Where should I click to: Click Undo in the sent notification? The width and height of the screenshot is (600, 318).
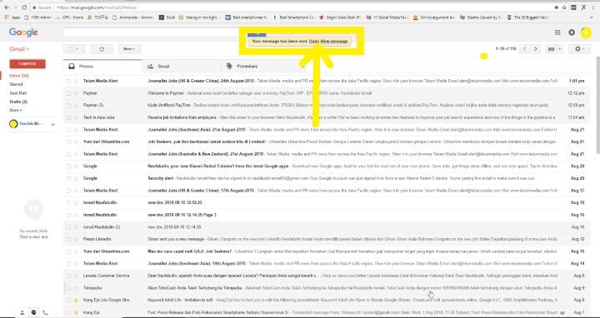tap(314, 41)
